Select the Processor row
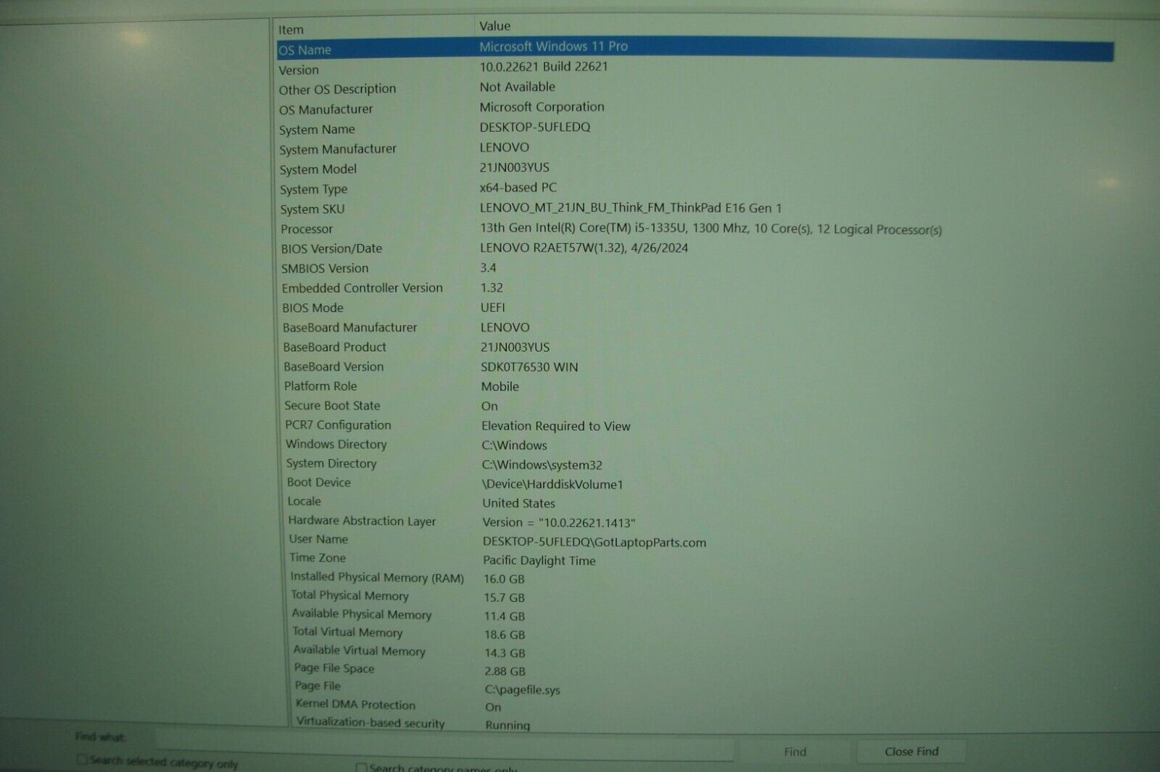 (x=695, y=229)
